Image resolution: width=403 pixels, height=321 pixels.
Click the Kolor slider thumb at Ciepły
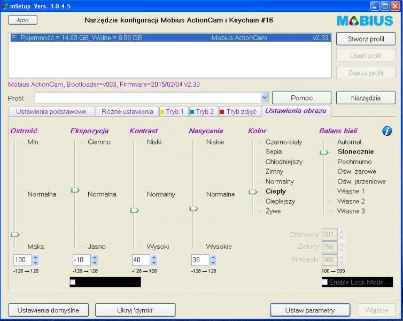[253, 192]
